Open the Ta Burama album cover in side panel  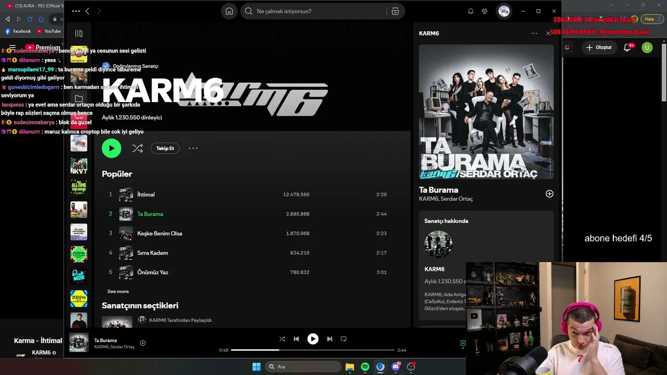(x=486, y=112)
